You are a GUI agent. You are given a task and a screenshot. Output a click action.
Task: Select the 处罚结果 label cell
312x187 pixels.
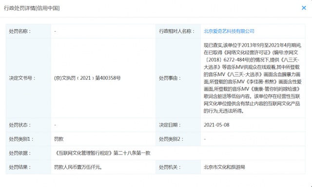[x=28, y=167]
